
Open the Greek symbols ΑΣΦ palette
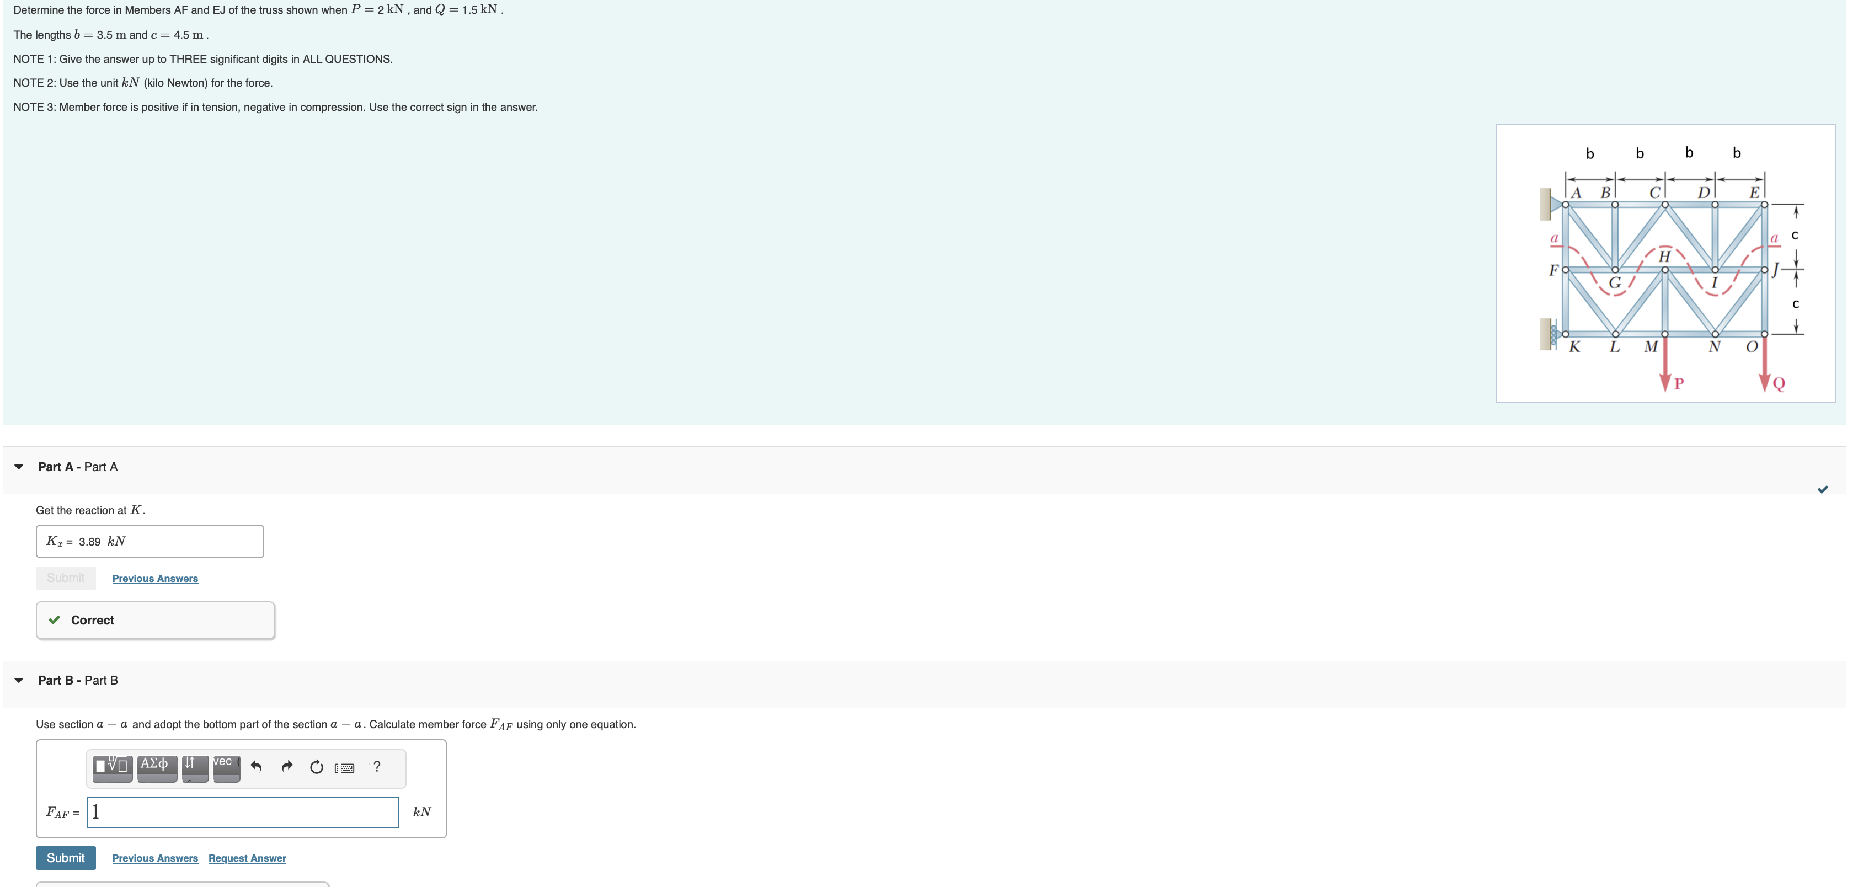pos(157,769)
